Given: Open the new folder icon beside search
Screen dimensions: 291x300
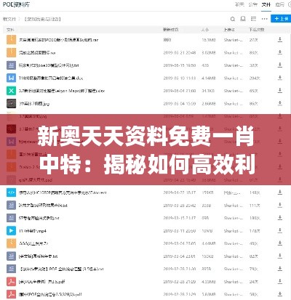Looking at the screenshot, I should pos(243,19).
